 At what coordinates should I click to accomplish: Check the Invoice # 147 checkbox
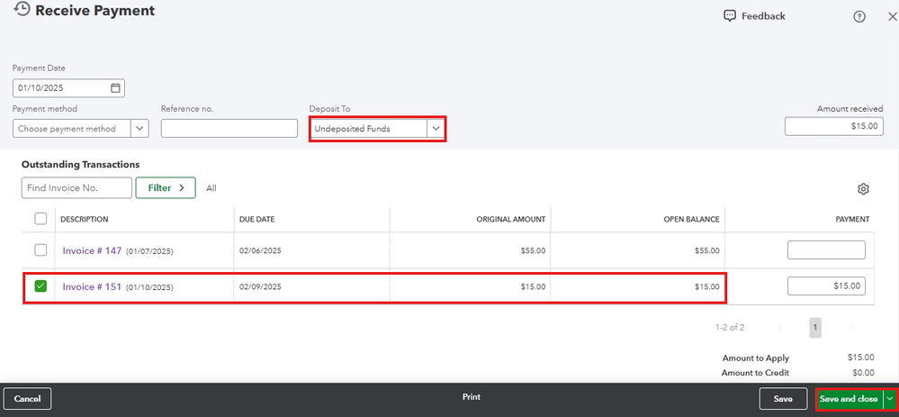40,250
